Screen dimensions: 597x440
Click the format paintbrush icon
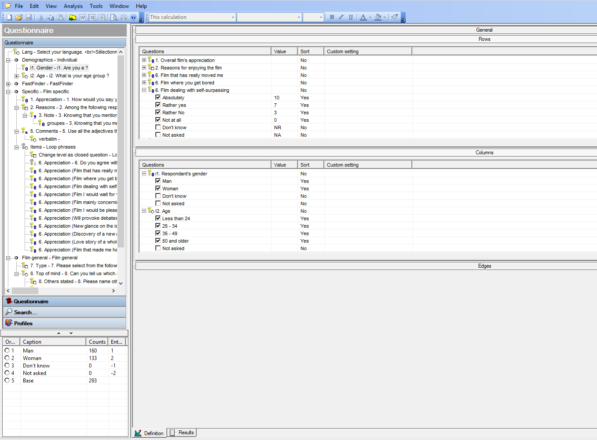click(395, 17)
